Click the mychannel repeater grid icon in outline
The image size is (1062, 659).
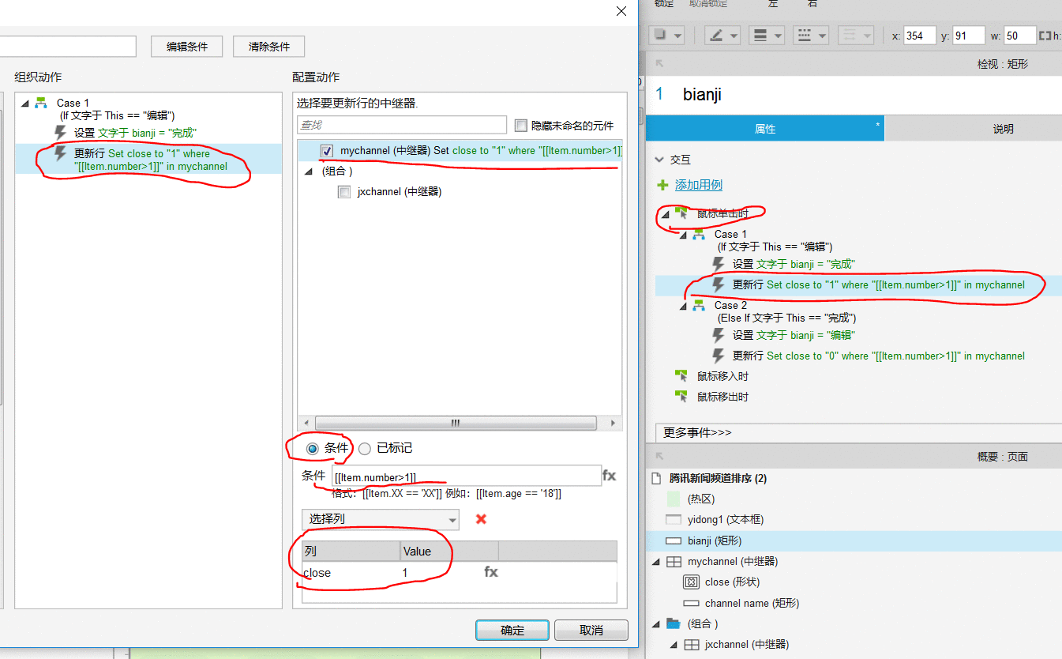tap(674, 562)
